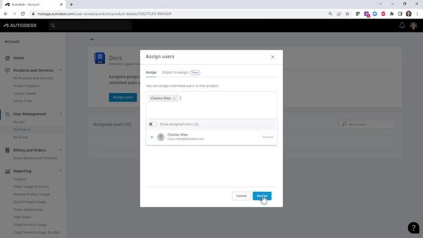The width and height of the screenshot is (423, 238).
Task: Close the Assign users dialog with X
Action: 273,57
